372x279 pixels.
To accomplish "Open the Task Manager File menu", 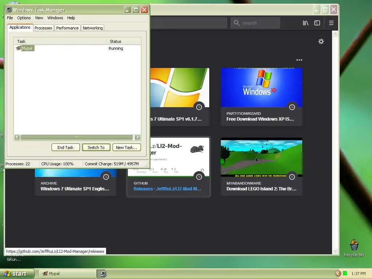I will [10, 18].
